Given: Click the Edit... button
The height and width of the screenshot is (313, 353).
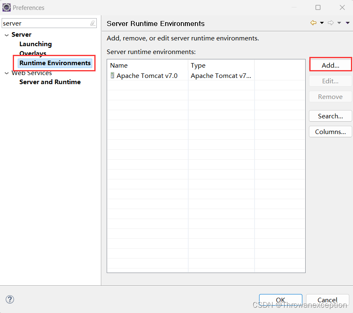Looking at the screenshot, I should click(330, 81).
